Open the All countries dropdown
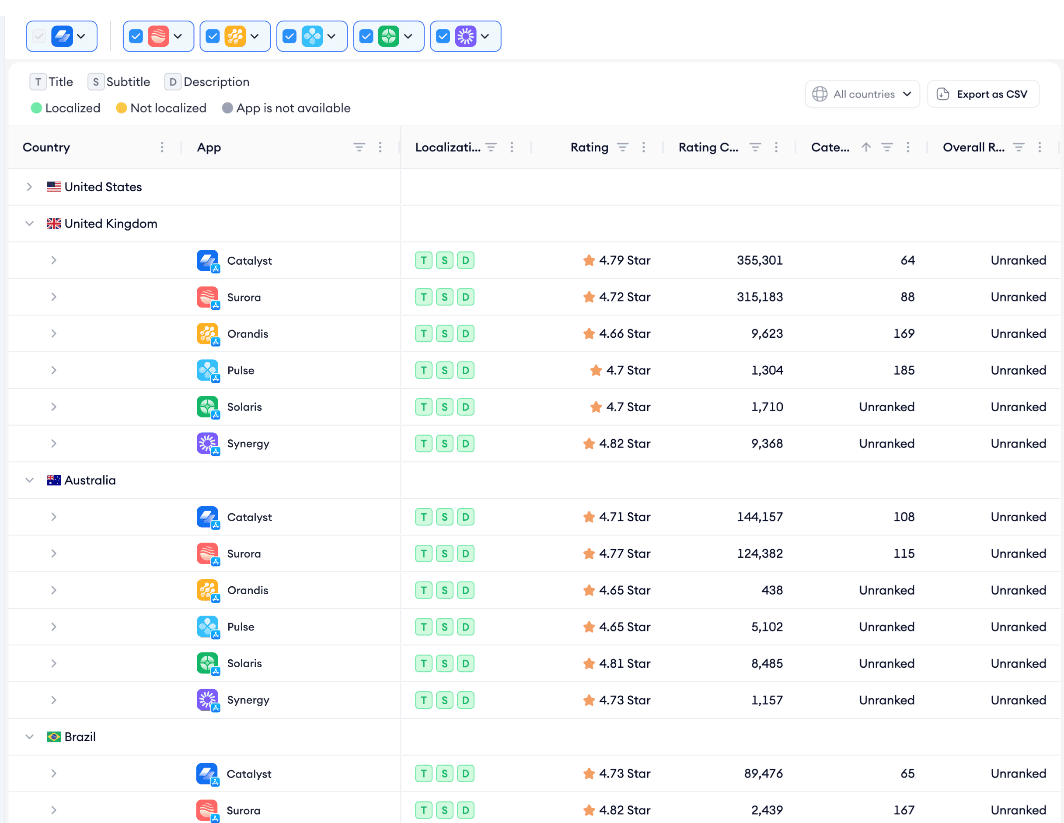This screenshot has width=1064, height=823. coord(862,94)
